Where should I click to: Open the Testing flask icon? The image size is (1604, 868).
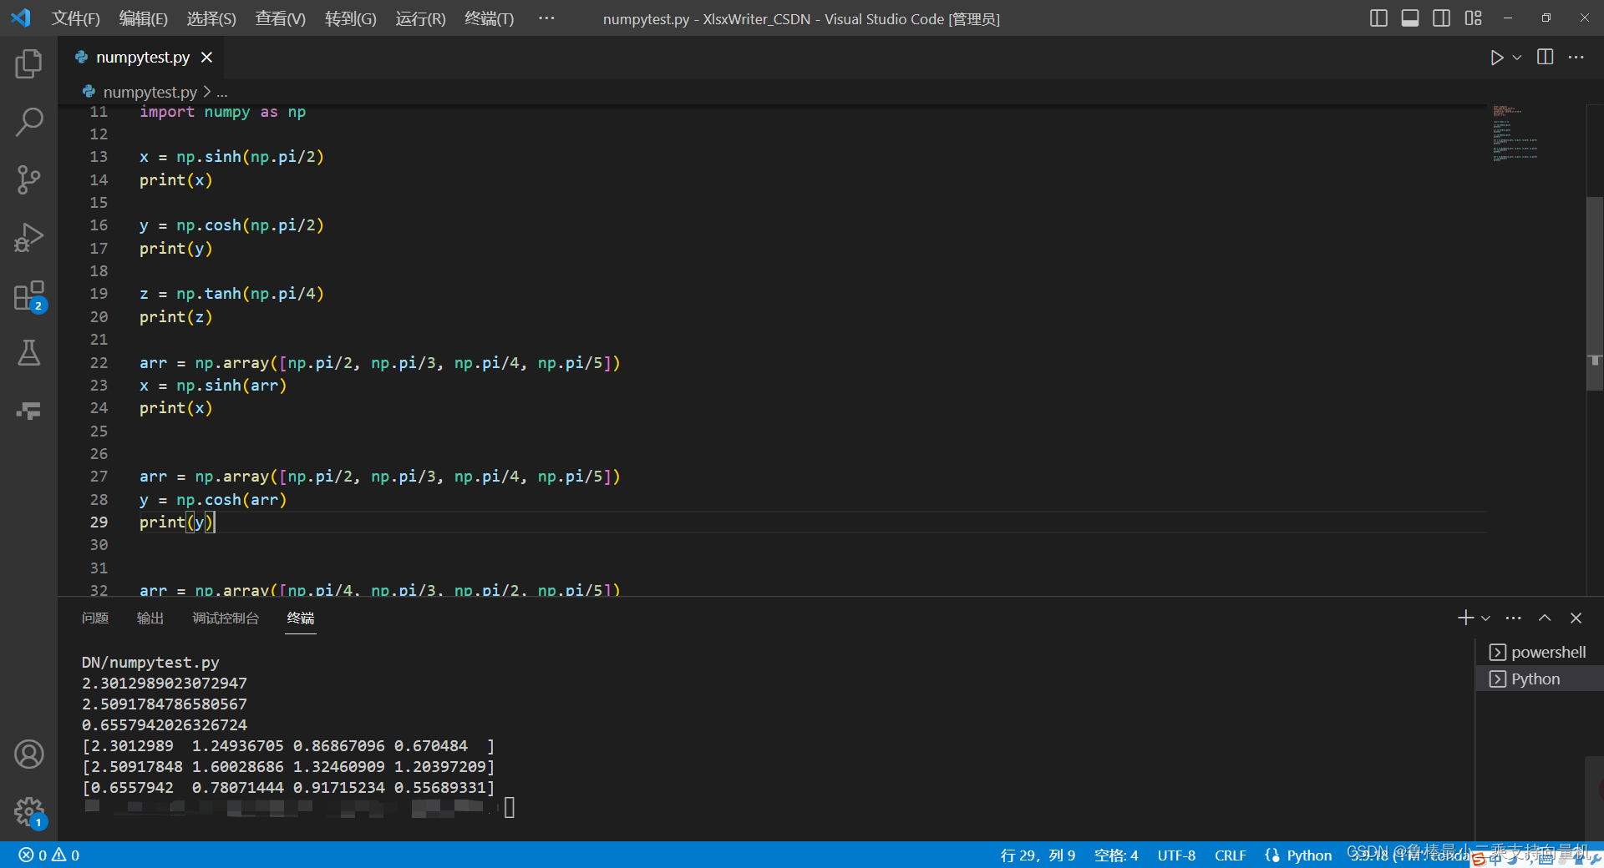[28, 353]
